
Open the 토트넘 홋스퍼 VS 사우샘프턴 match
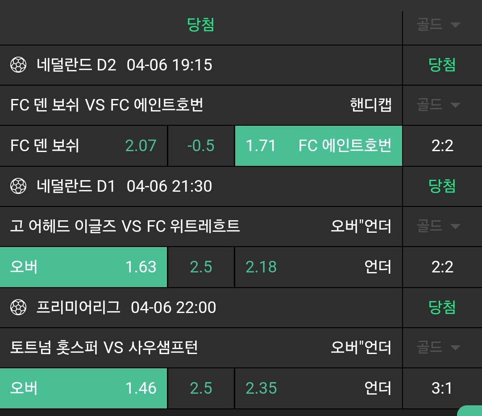tap(104, 347)
